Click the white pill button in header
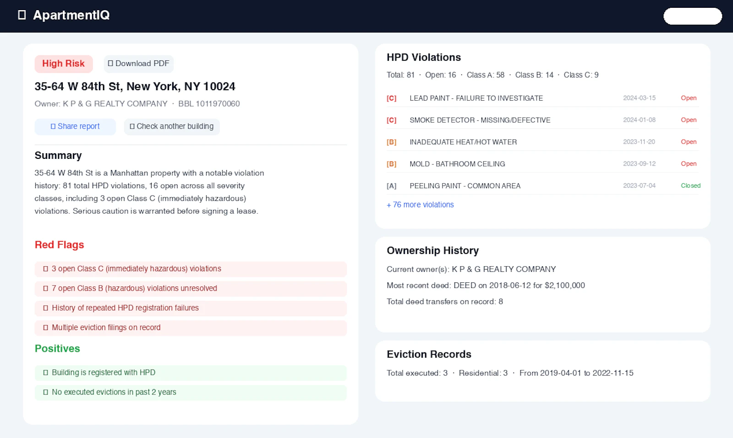This screenshot has width=733, height=438. (692, 16)
